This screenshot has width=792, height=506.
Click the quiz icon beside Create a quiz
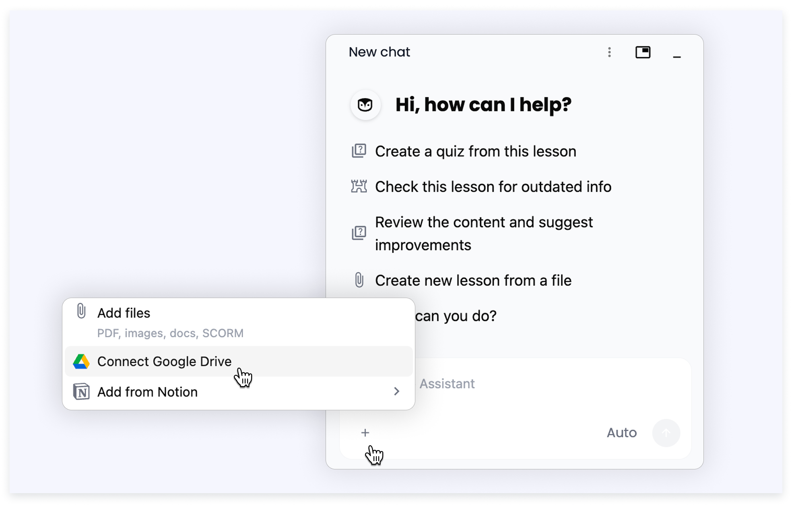[x=359, y=151]
